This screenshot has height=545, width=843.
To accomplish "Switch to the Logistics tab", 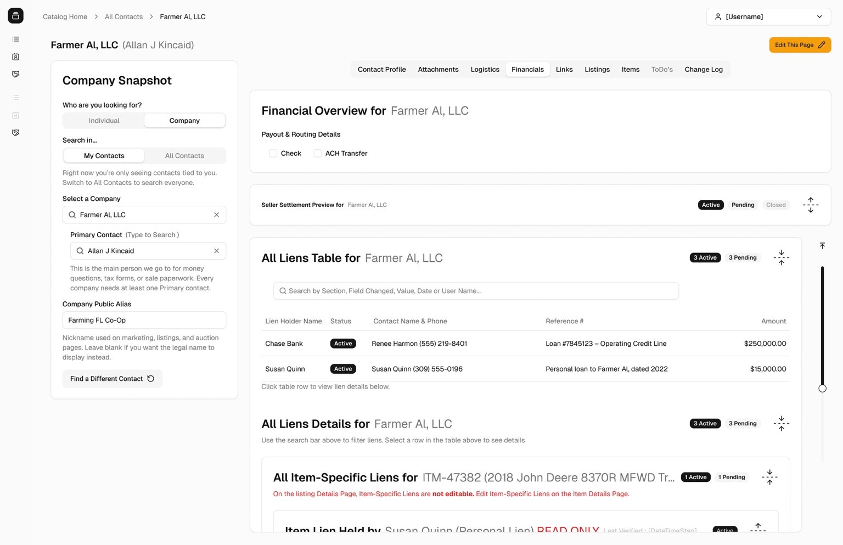I will click(x=485, y=69).
